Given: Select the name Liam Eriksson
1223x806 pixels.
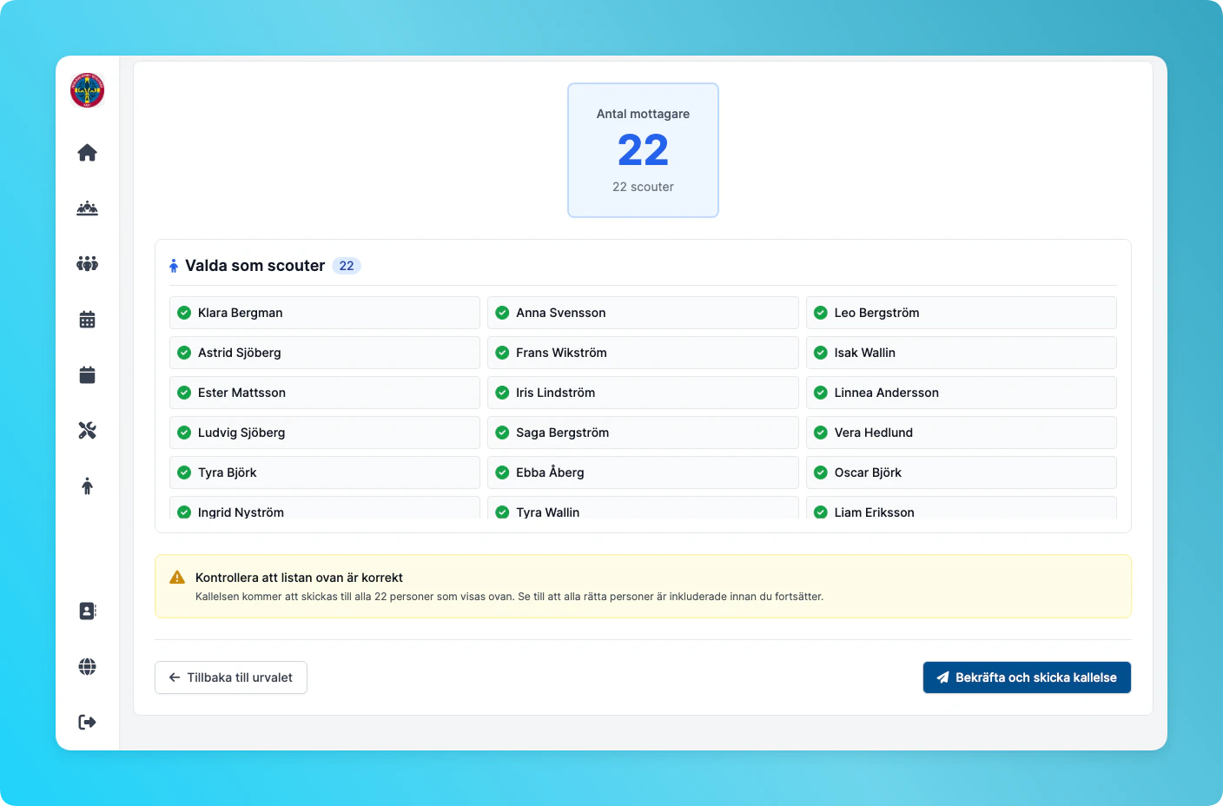Looking at the screenshot, I should (875, 512).
